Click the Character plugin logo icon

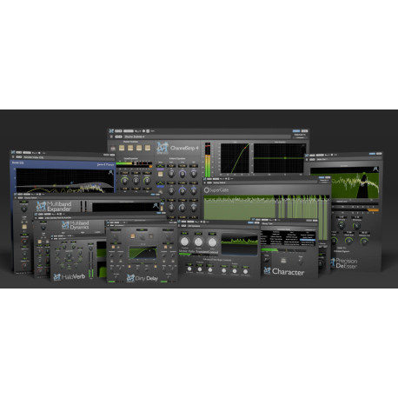(267, 271)
